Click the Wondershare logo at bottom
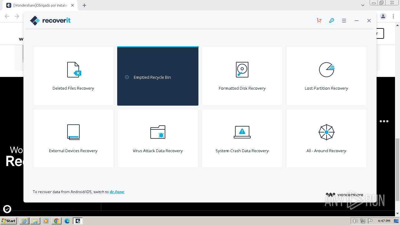This screenshot has height=225, width=400. (344, 195)
